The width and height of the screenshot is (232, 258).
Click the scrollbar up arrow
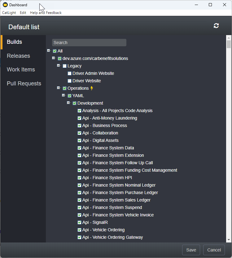tap(229, 38)
